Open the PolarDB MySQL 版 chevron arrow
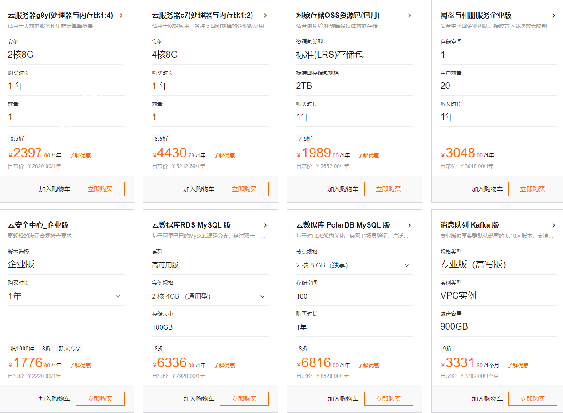This screenshot has height=413, width=563. coord(409,225)
